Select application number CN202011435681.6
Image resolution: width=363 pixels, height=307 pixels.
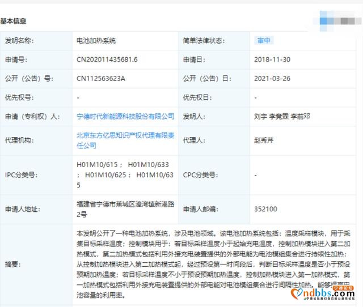pyautogui.click(x=107, y=59)
